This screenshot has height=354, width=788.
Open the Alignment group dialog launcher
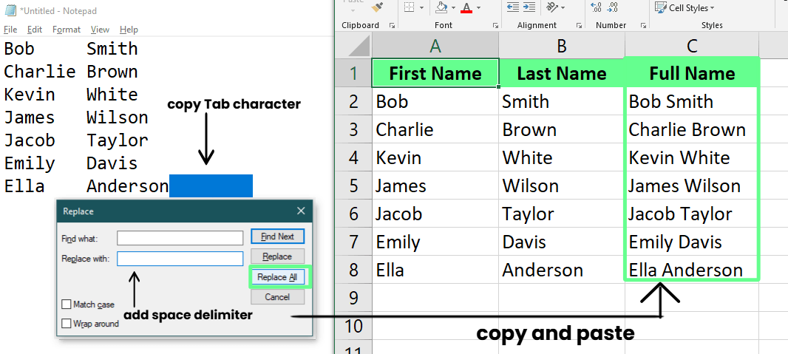[x=579, y=25]
